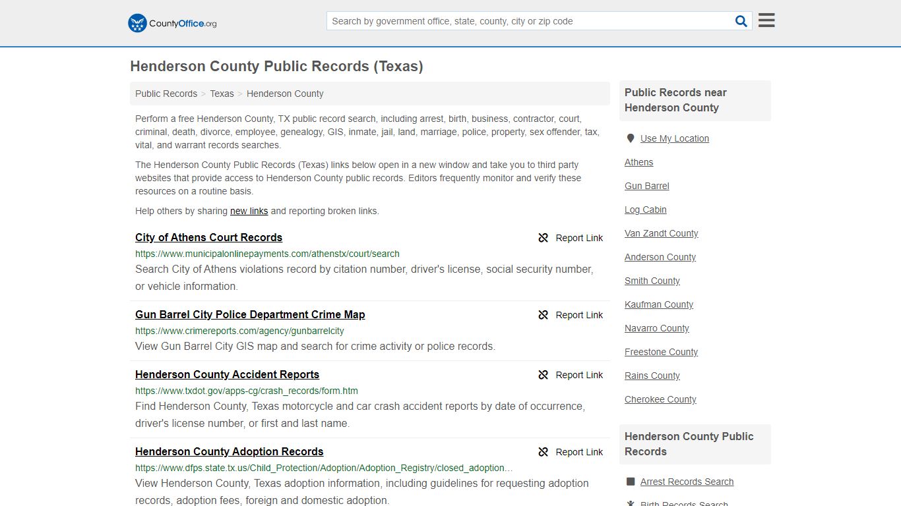
Task: Open the Smith County page
Action: point(652,281)
